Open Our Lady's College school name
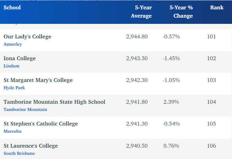 (x=27, y=36)
